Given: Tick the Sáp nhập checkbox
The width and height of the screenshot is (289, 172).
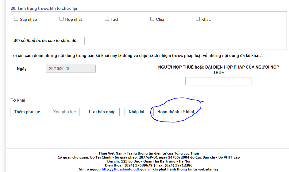Looking at the screenshot, I should 16,19.
